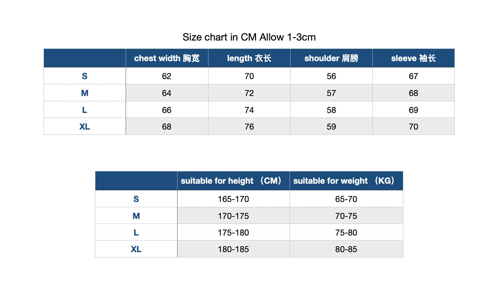Click the XL row label in top table
The width and height of the screenshot is (502, 285).
point(85,127)
